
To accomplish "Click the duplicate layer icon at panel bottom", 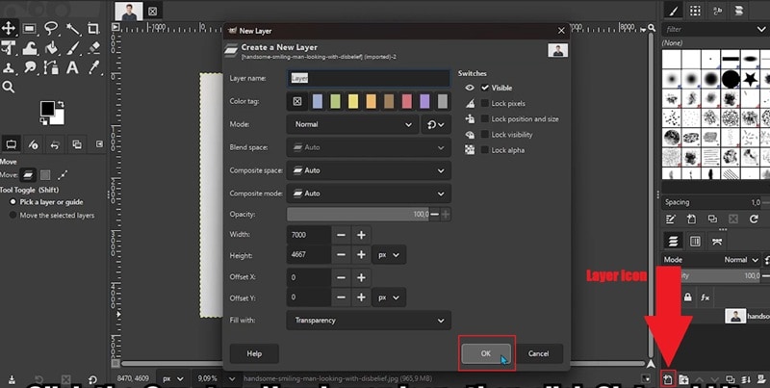I will coord(731,379).
